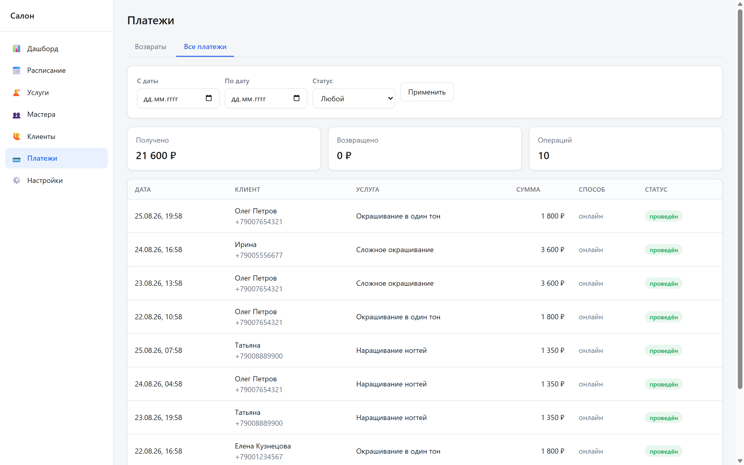Click the Применить button

tap(427, 92)
